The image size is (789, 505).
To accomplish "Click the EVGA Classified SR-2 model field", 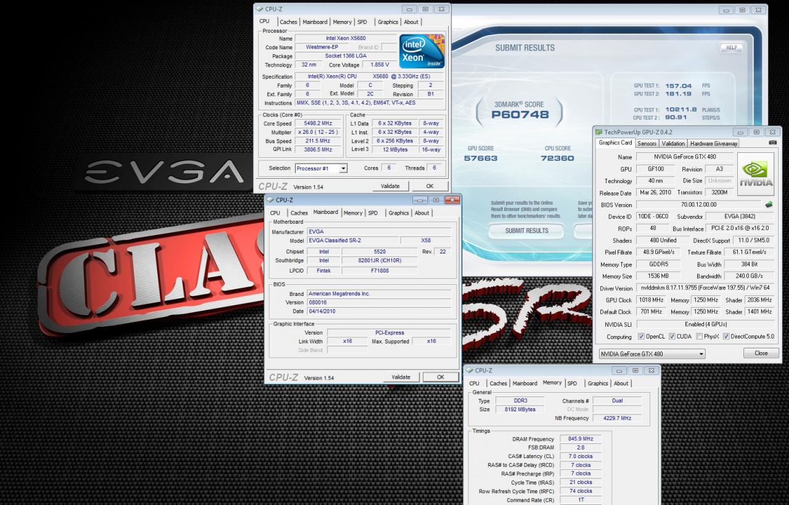I will [352, 240].
